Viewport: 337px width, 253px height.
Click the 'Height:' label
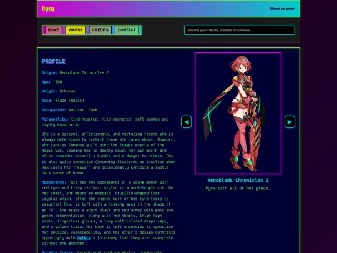pos(49,91)
